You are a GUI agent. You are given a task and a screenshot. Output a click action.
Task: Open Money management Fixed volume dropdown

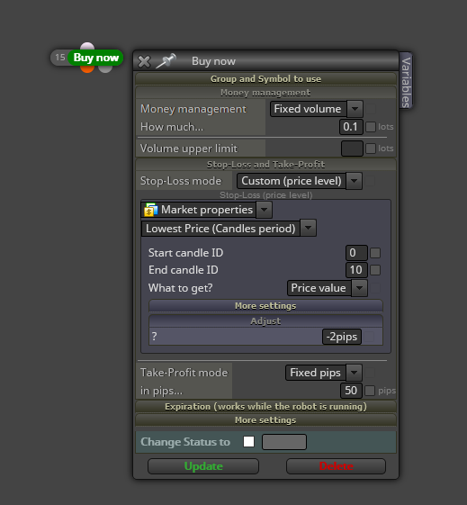[x=317, y=109]
